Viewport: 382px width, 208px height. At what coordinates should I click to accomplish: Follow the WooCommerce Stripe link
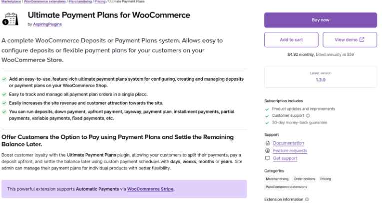coord(150,189)
